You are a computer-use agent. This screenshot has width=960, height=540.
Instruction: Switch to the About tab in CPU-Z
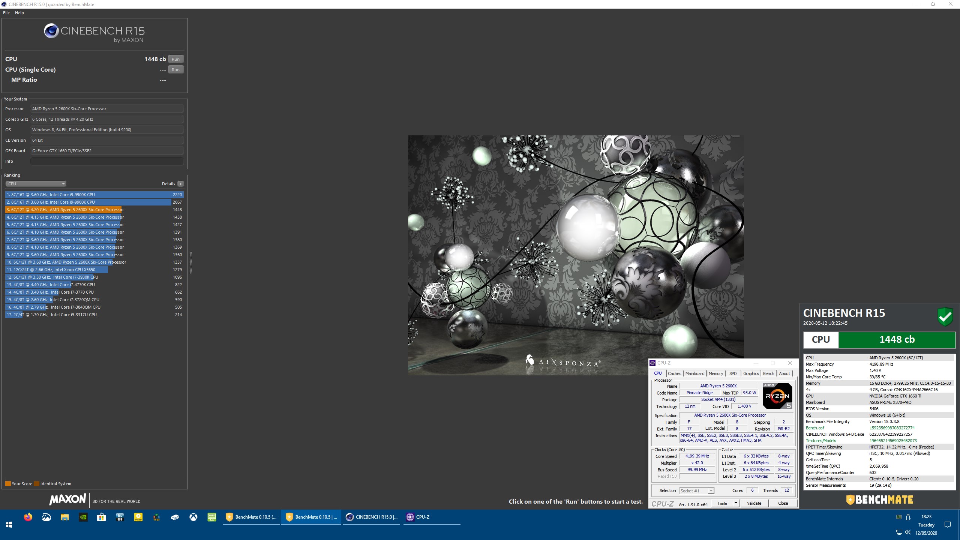784,373
